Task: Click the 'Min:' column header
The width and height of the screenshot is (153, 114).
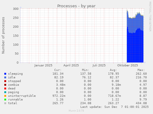Action: click(86, 70)
